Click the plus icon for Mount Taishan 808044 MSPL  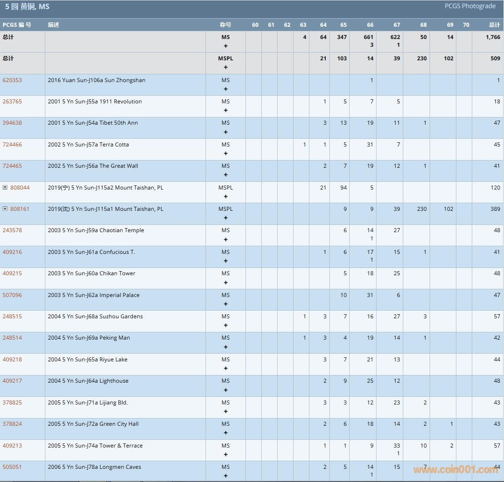tap(225, 196)
